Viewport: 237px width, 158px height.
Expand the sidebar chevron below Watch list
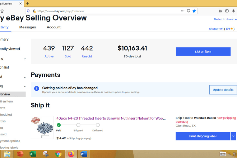(x=25, y=78)
